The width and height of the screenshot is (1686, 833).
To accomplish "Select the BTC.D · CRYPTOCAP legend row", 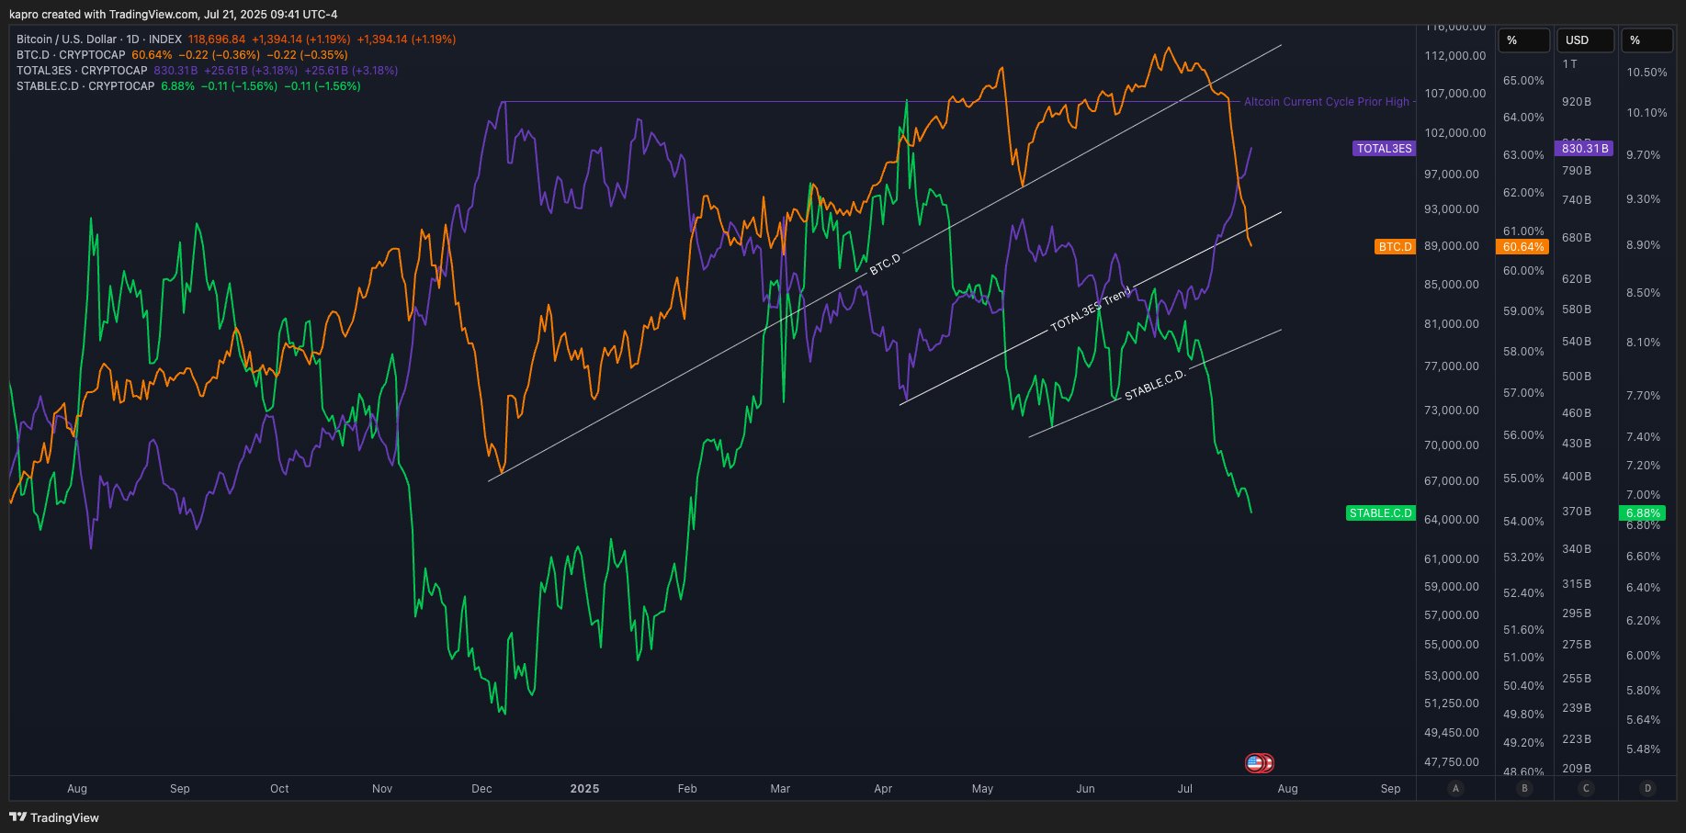I will [71, 55].
